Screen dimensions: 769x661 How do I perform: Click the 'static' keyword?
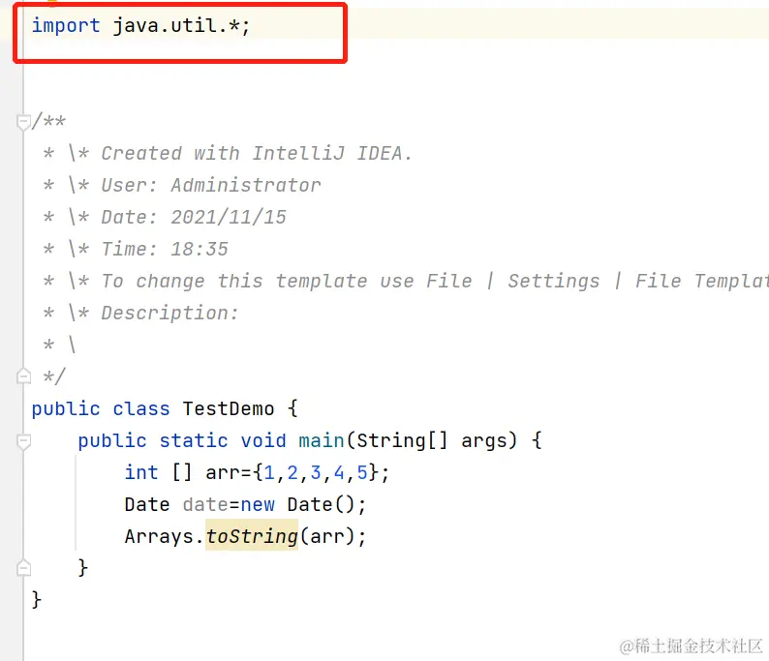[194, 440]
